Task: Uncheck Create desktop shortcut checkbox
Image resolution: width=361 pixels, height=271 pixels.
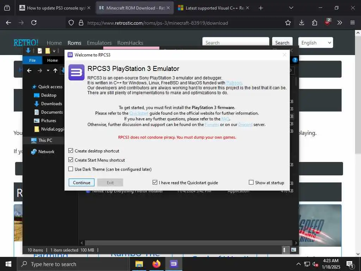Action: pos(71,151)
